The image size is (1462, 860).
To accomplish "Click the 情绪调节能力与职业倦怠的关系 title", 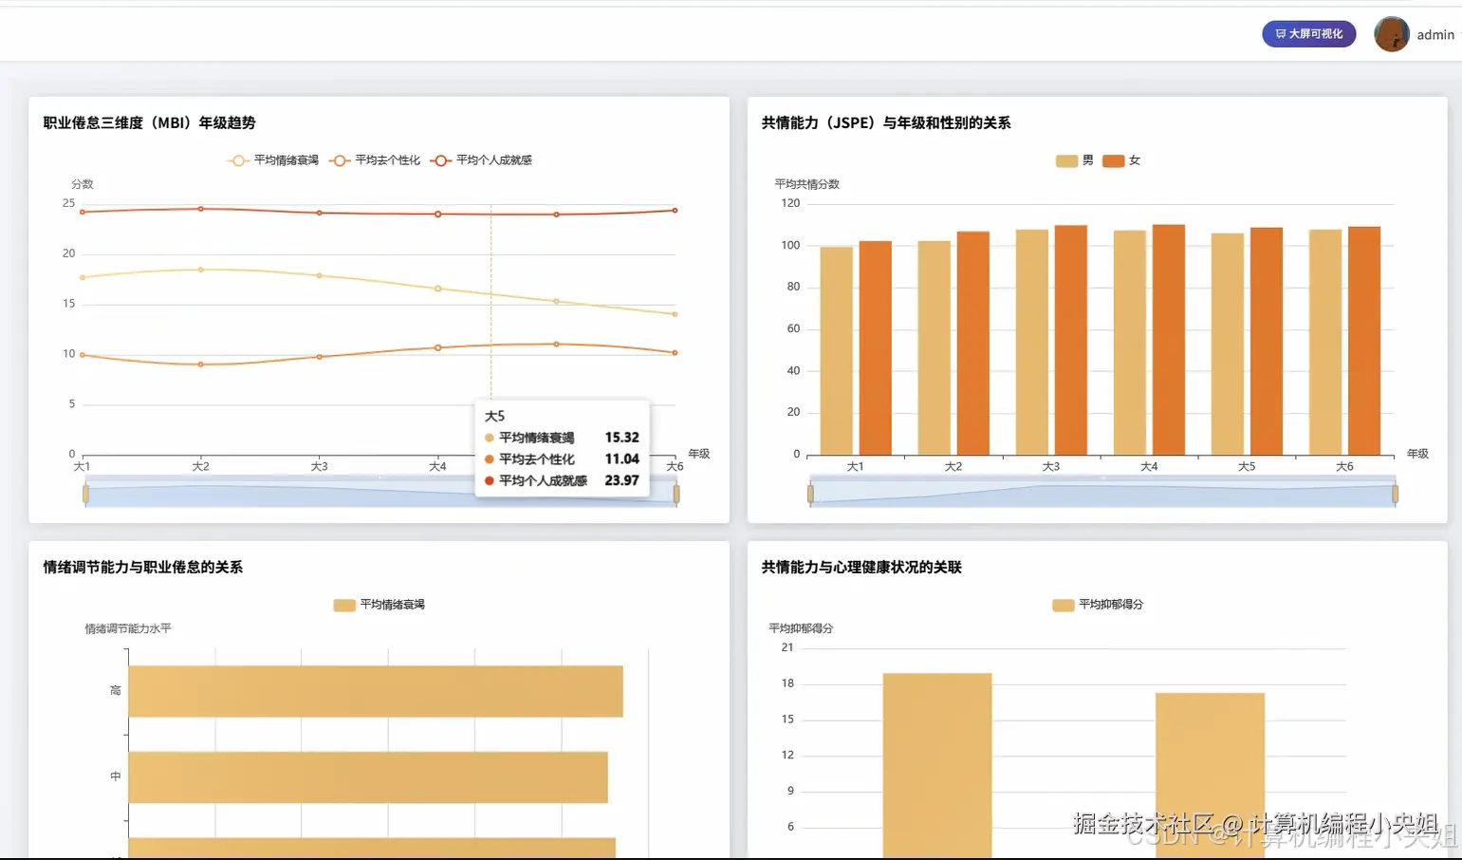I will tap(143, 568).
